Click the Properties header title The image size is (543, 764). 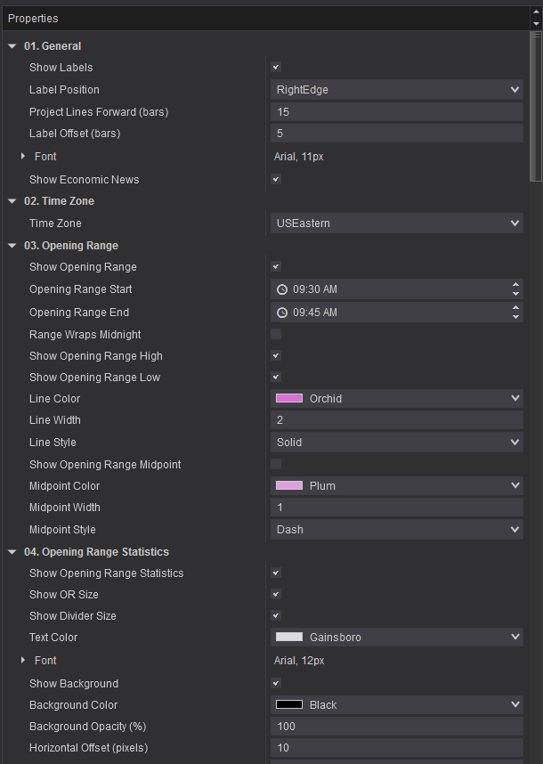[33, 19]
